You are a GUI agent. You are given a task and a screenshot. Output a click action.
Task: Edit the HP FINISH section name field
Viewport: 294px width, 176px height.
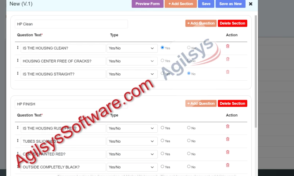click(71, 104)
